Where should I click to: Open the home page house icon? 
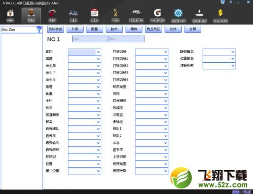point(10,13)
